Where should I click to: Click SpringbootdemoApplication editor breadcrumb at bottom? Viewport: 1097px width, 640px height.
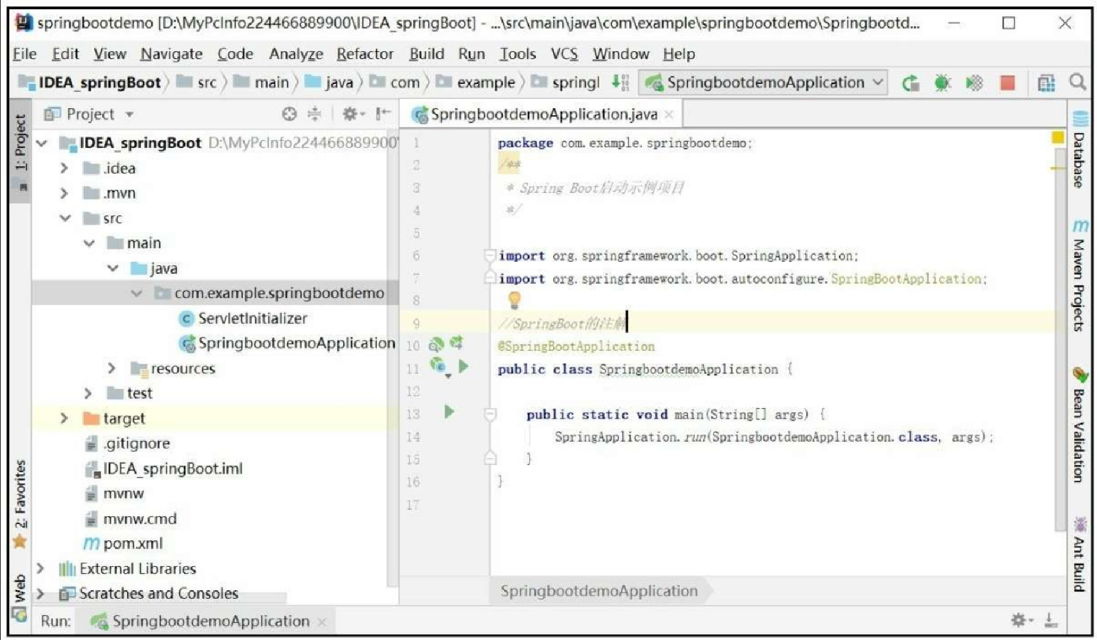coord(599,591)
